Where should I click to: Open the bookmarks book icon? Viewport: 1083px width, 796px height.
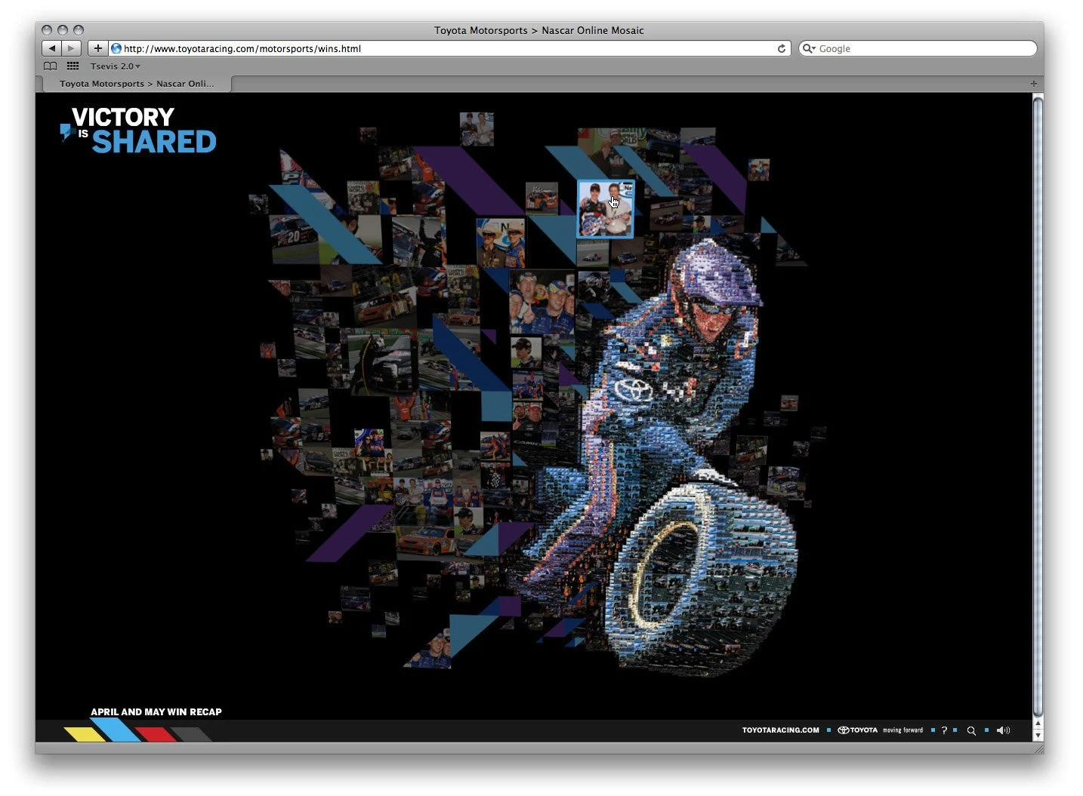pyautogui.click(x=51, y=66)
